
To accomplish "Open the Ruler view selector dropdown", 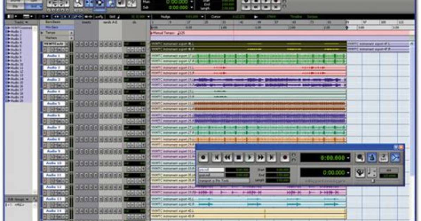I will 27,17.
